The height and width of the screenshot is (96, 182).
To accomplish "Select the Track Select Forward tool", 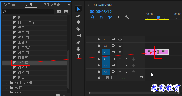I will coord(78,15).
